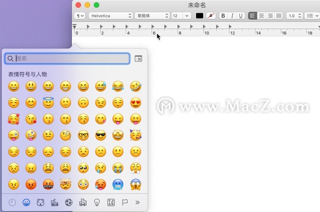320x212 pixels.
Task: Insert smirking face emoji
Action: point(14,152)
